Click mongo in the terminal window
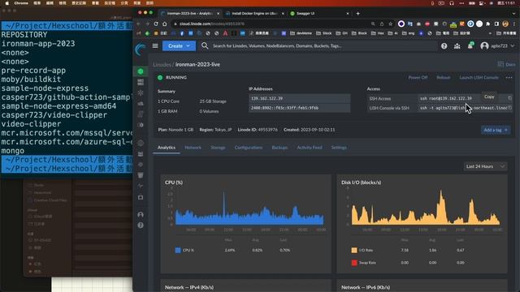The width and height of the screenshot is (520, 292). click(x=13, y=151)
